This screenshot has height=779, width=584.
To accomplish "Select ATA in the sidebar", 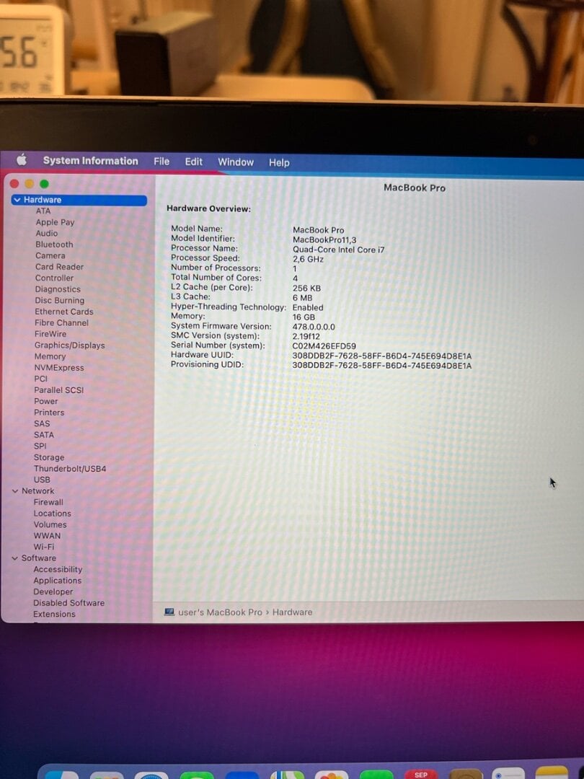I will [43, 211].
